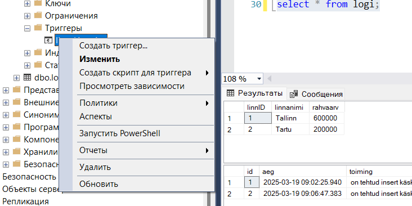This screenshot has height=206, width=412.
Task: Switch to the 'Сообщения' tab
Action: click(x=316, y=94)
